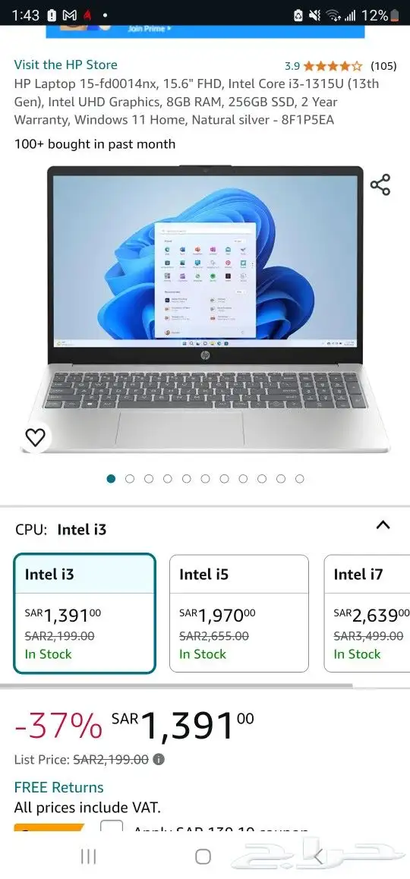Select the Intel i5 CPU option

click(x=239, y=613)
